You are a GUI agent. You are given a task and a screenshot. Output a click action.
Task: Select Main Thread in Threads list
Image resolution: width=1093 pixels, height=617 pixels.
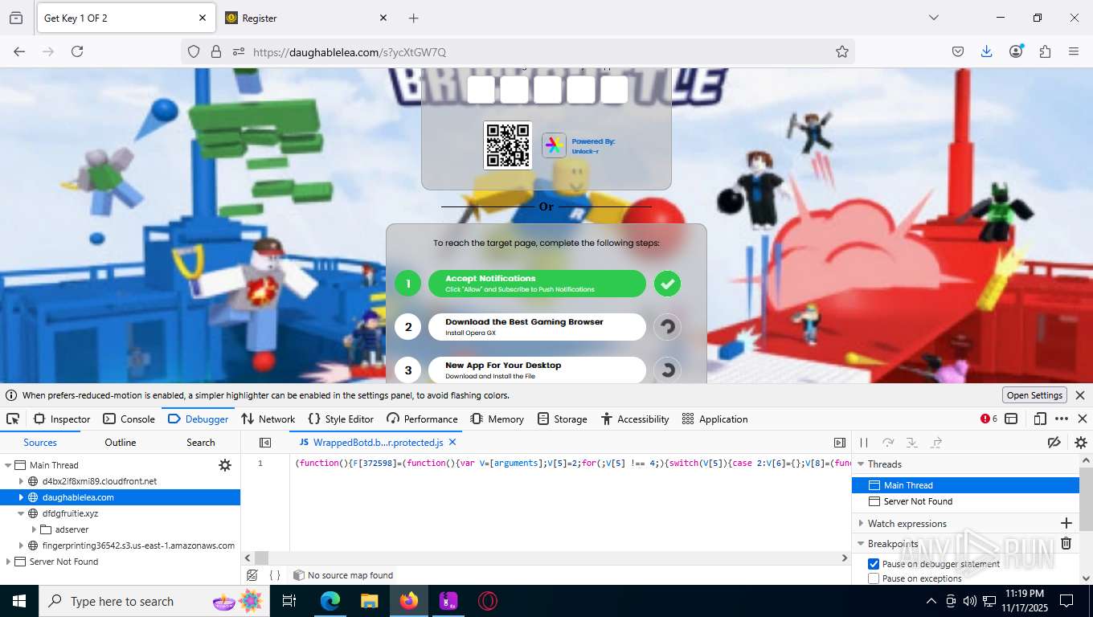tap(965, 485)
